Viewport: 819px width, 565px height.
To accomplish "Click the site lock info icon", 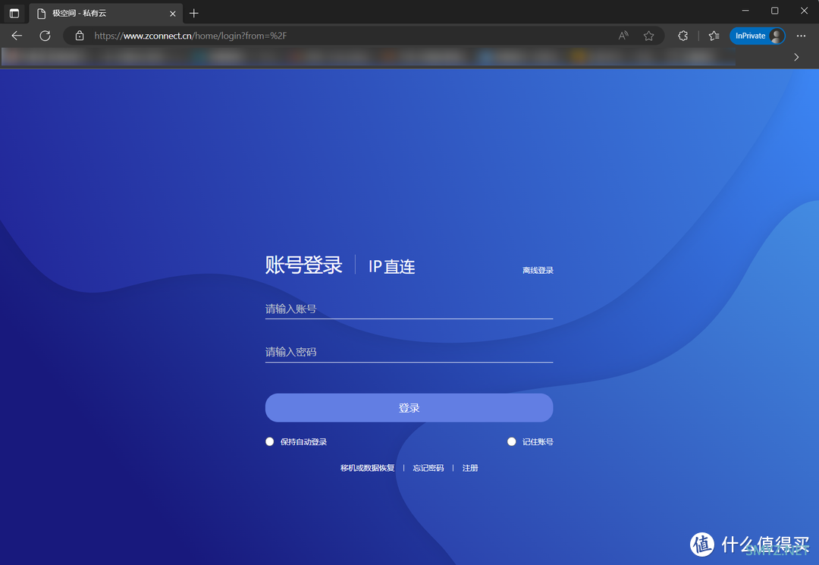I will 80,36.
